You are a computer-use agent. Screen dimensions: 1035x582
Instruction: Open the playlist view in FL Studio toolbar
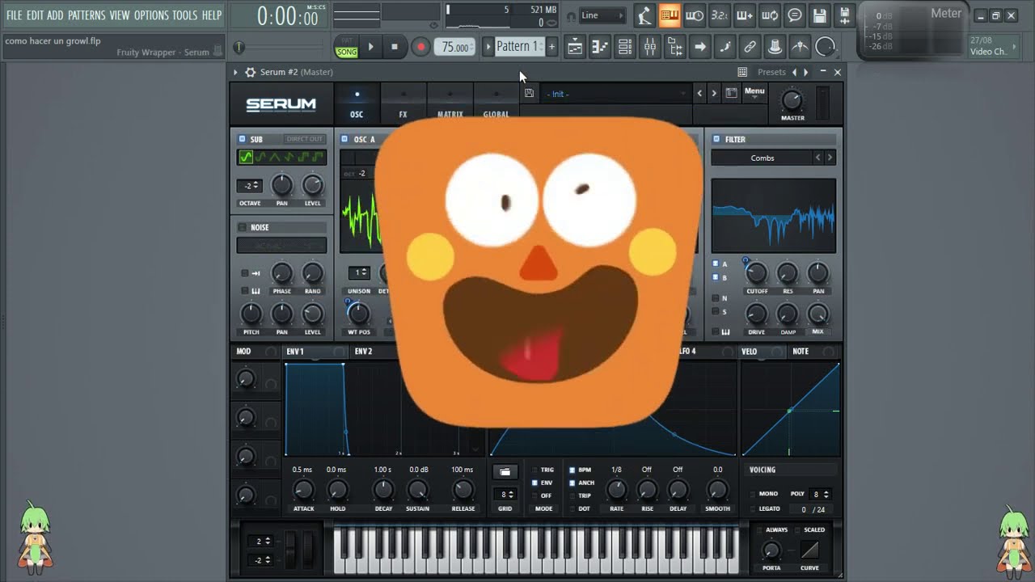[x=575, y=47]
